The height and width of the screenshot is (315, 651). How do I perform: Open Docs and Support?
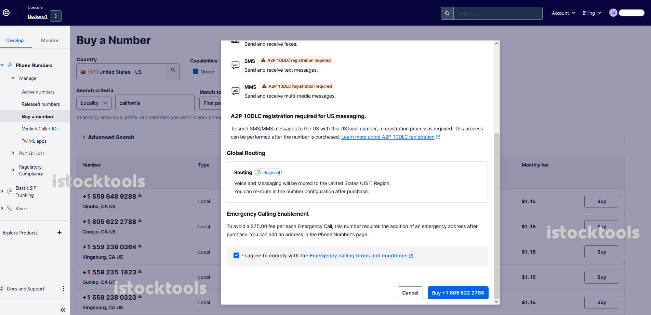point(26,289)
